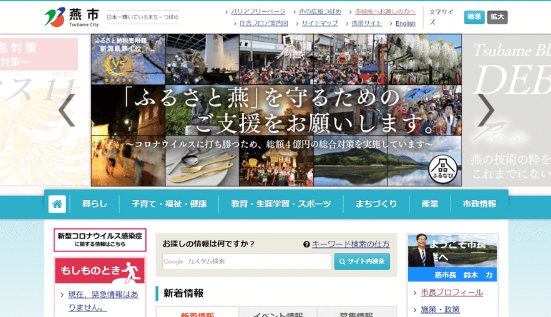This screenshot has height=317, width=551.
Task: Open the 新型コロナウイルス感染症 info banner
Action: pos(100,240)
